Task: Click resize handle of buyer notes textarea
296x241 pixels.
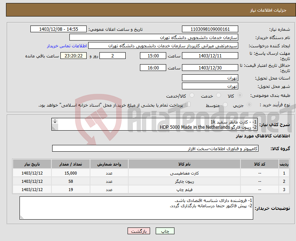Action: [x=22, y=217]
